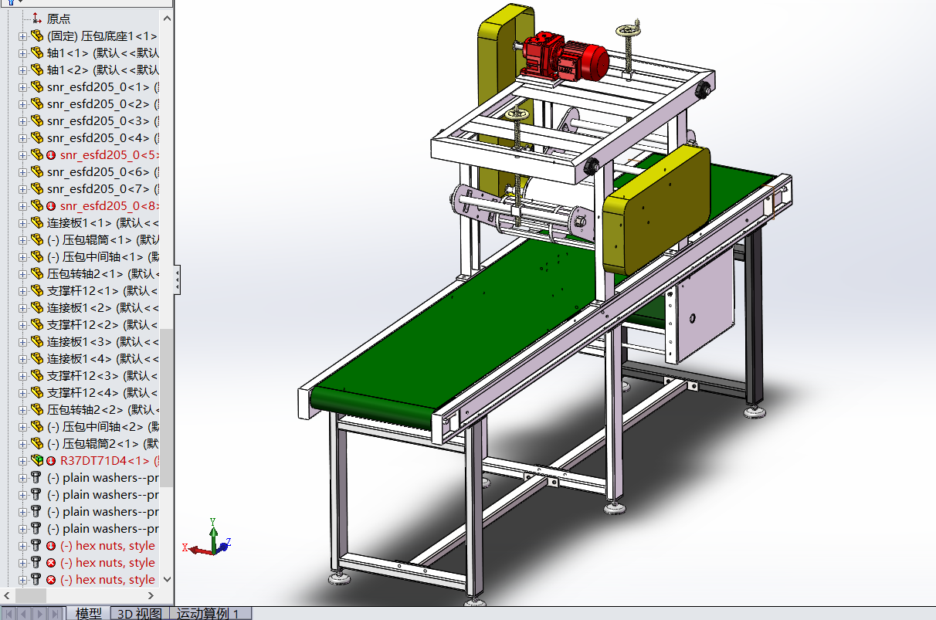Click the part icon of 压包中间轴<2>

(37, 426)
